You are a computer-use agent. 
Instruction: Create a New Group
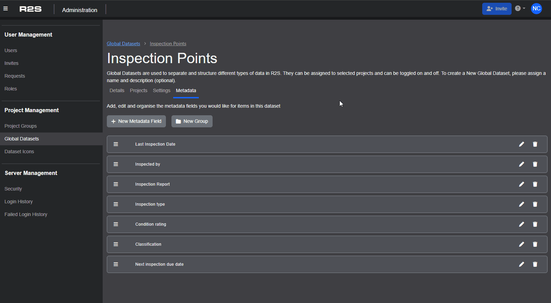(192, 121)
